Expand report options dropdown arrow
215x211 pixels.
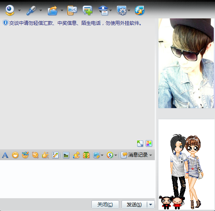(x=111, y=10)
